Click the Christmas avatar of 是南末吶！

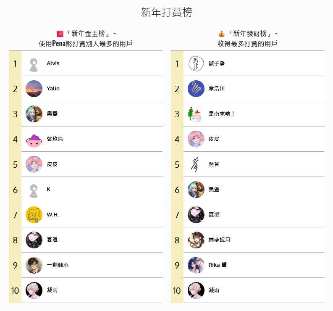click(196, 114)
